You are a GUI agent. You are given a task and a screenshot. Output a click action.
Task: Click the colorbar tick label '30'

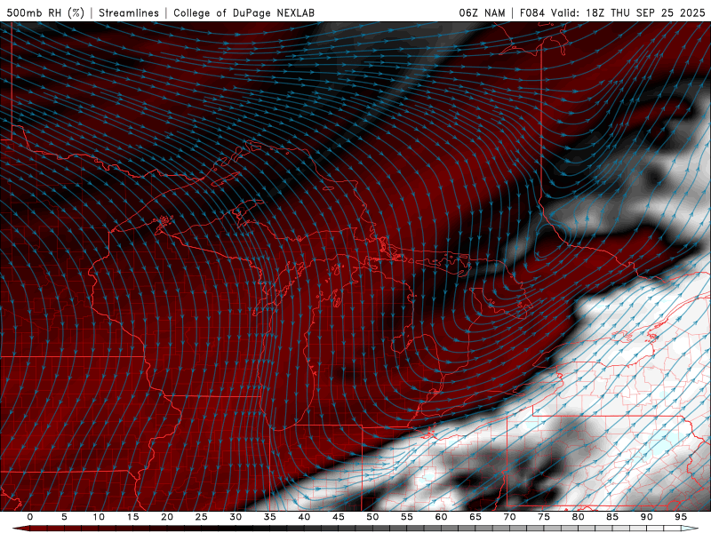coord(236,517)
